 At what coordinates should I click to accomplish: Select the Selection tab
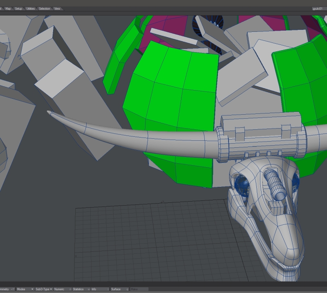tap(45, 9)
